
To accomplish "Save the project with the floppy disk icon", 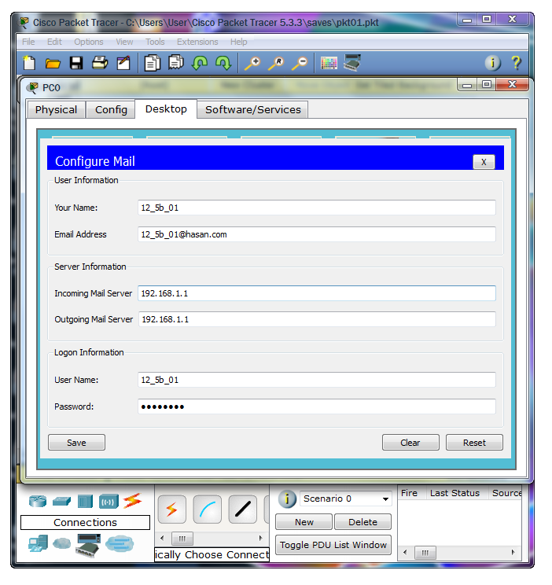I will coord(76,63).
